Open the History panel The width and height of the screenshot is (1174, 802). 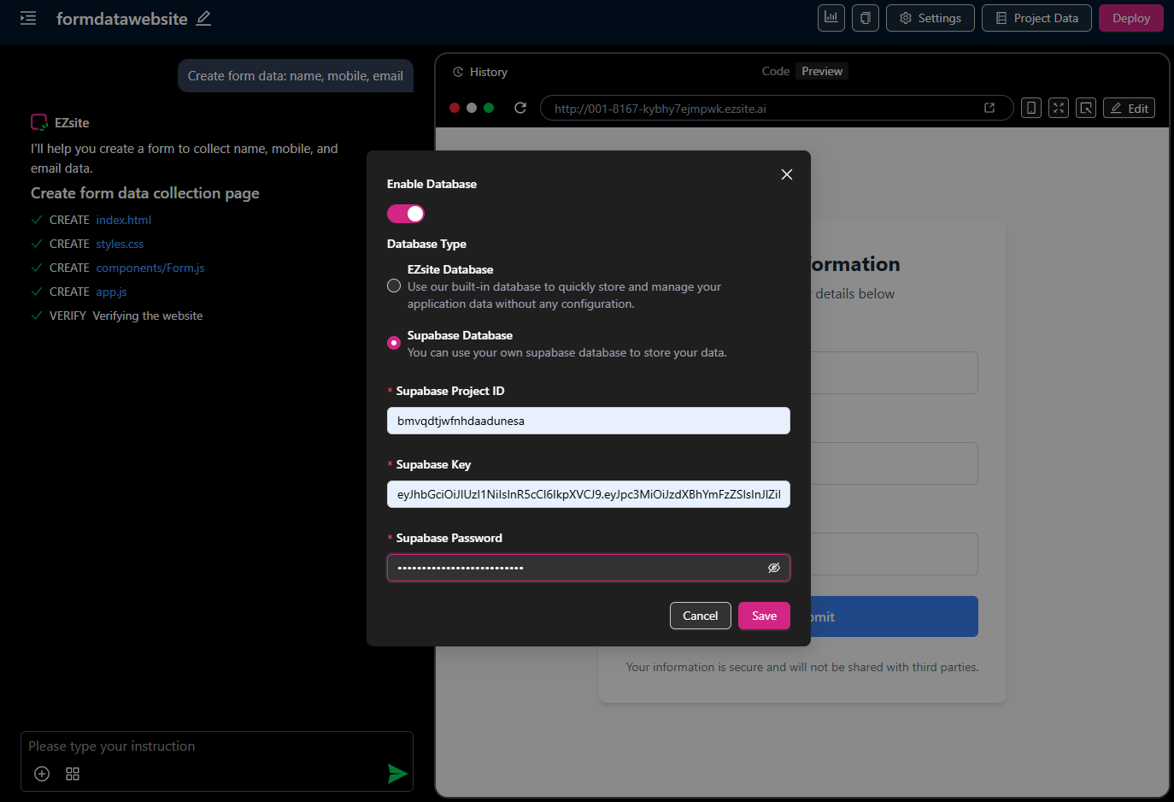coord(480,72)
